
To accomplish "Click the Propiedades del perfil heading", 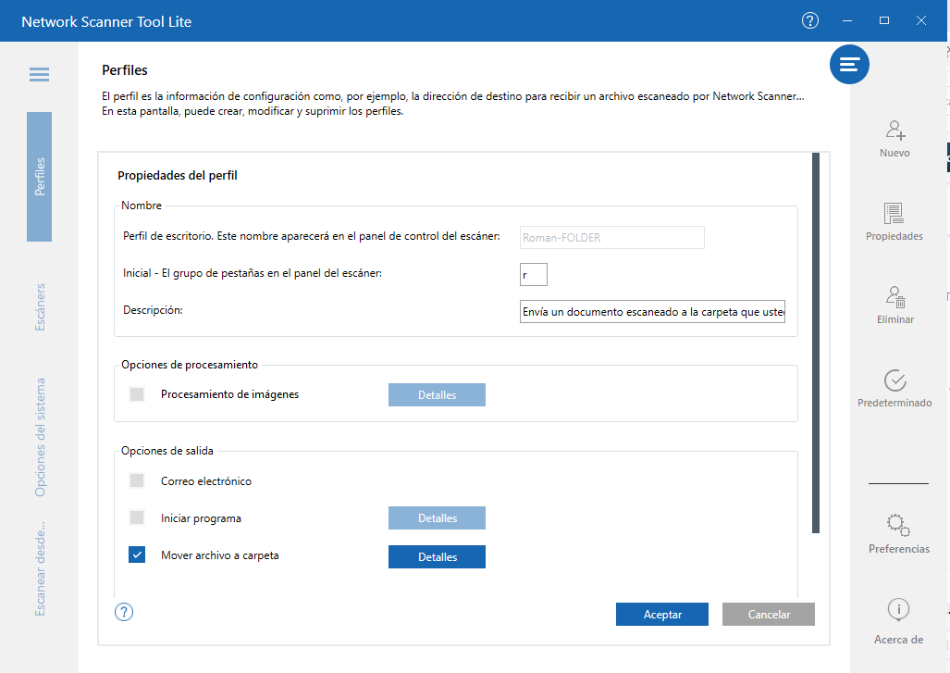I will [178, 175].
